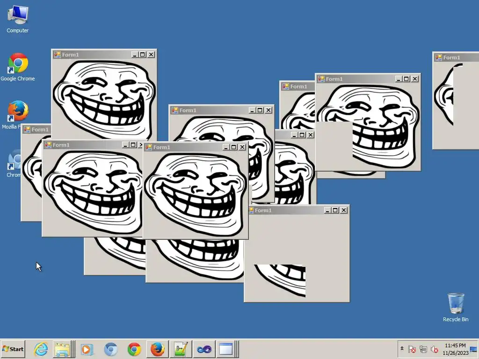This screenshot has width=479, height=359.
Task: Click the notepad-with-pencil editor taskbar icon
Action: (181, 349)
